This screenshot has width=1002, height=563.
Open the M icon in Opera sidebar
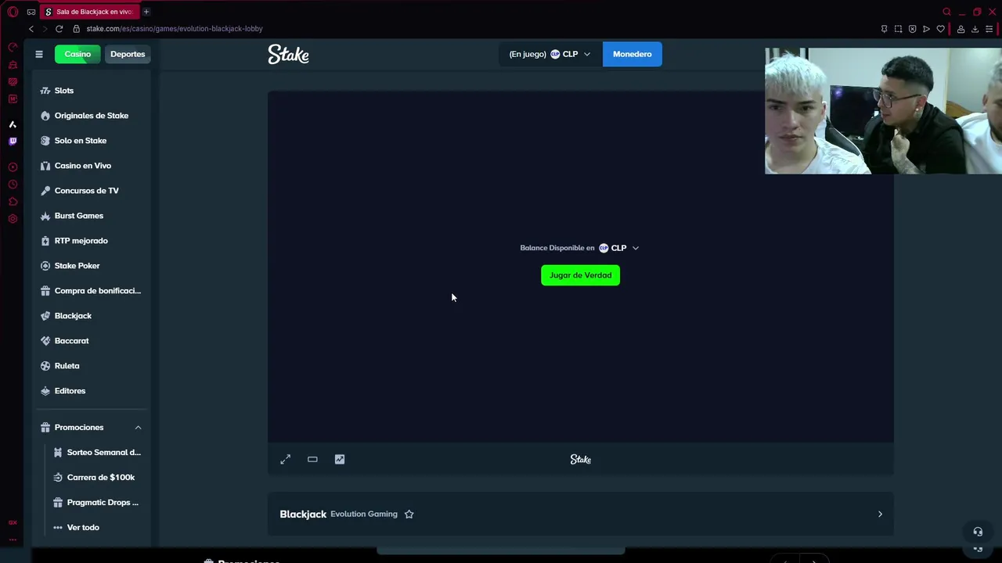[13, 99]
